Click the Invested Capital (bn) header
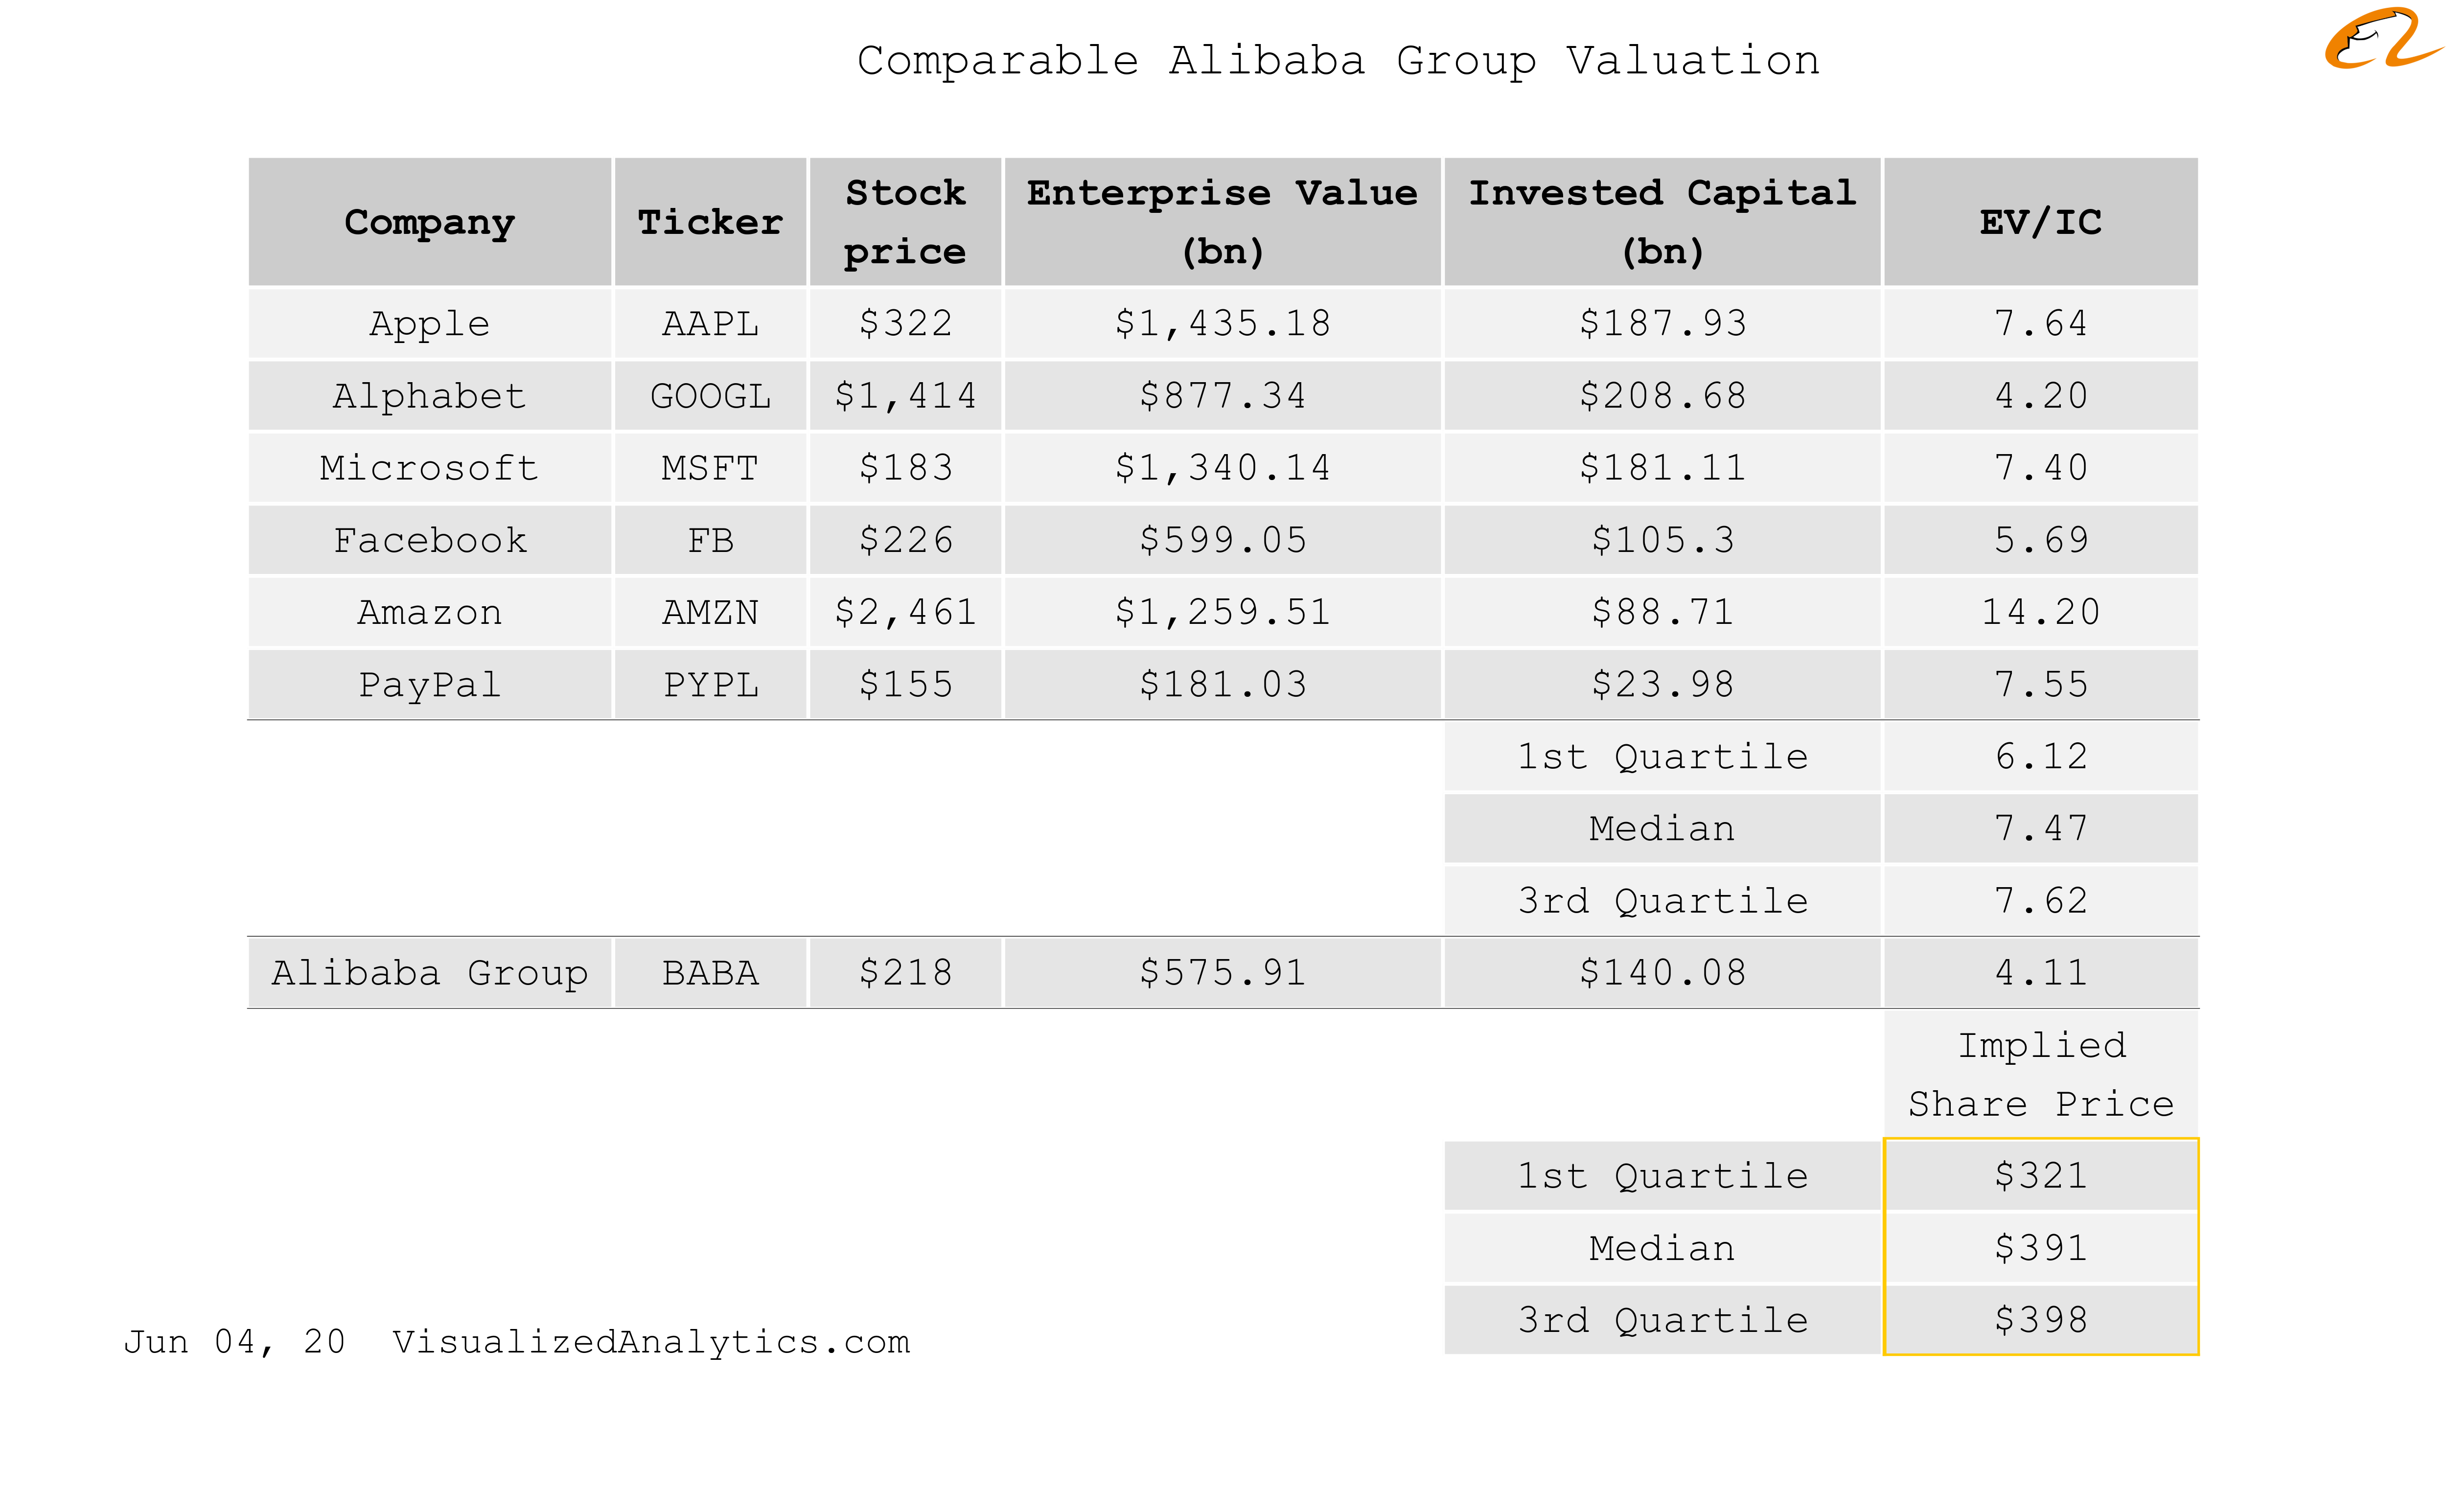2447x1512 pixels. click(x=1662, y=222)
